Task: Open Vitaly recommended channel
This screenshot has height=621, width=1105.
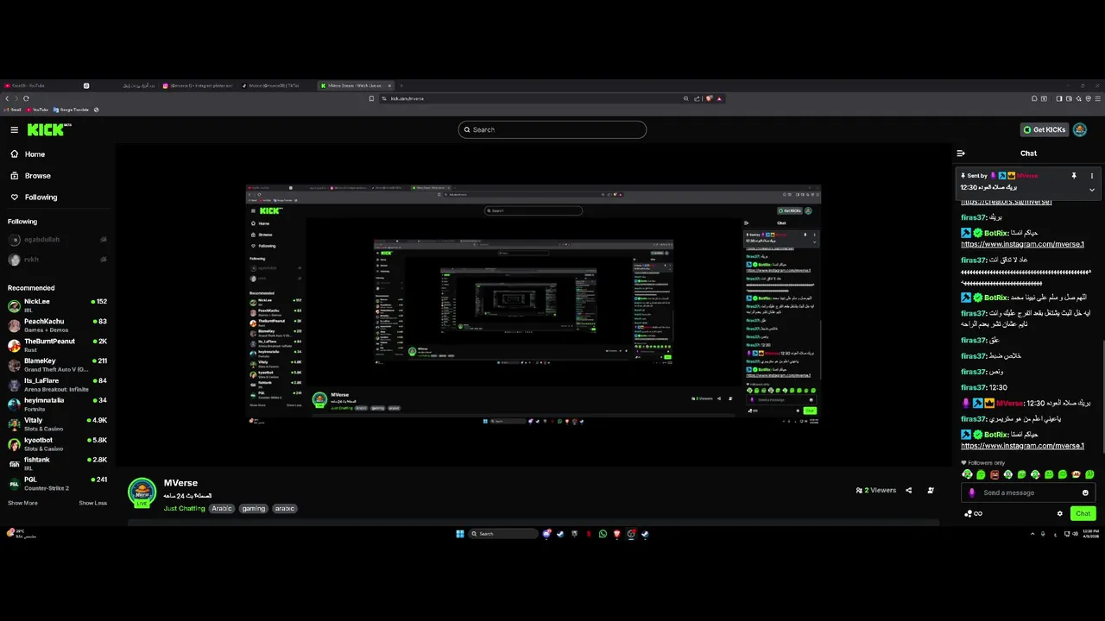Action: 57,424
